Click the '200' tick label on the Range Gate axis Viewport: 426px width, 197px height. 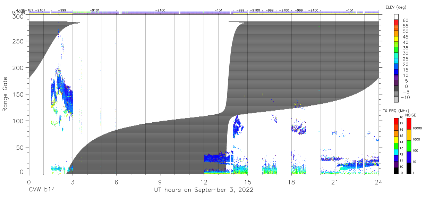pyautogui.click(x=18, y=68)
